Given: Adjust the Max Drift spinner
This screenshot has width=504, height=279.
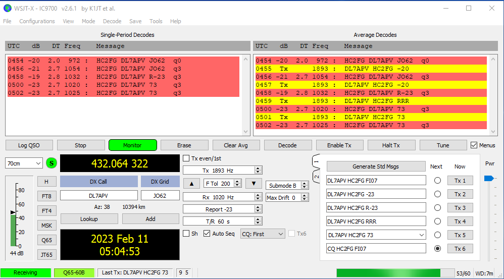Looking at the screenshot, I should [x=305, y=198].
